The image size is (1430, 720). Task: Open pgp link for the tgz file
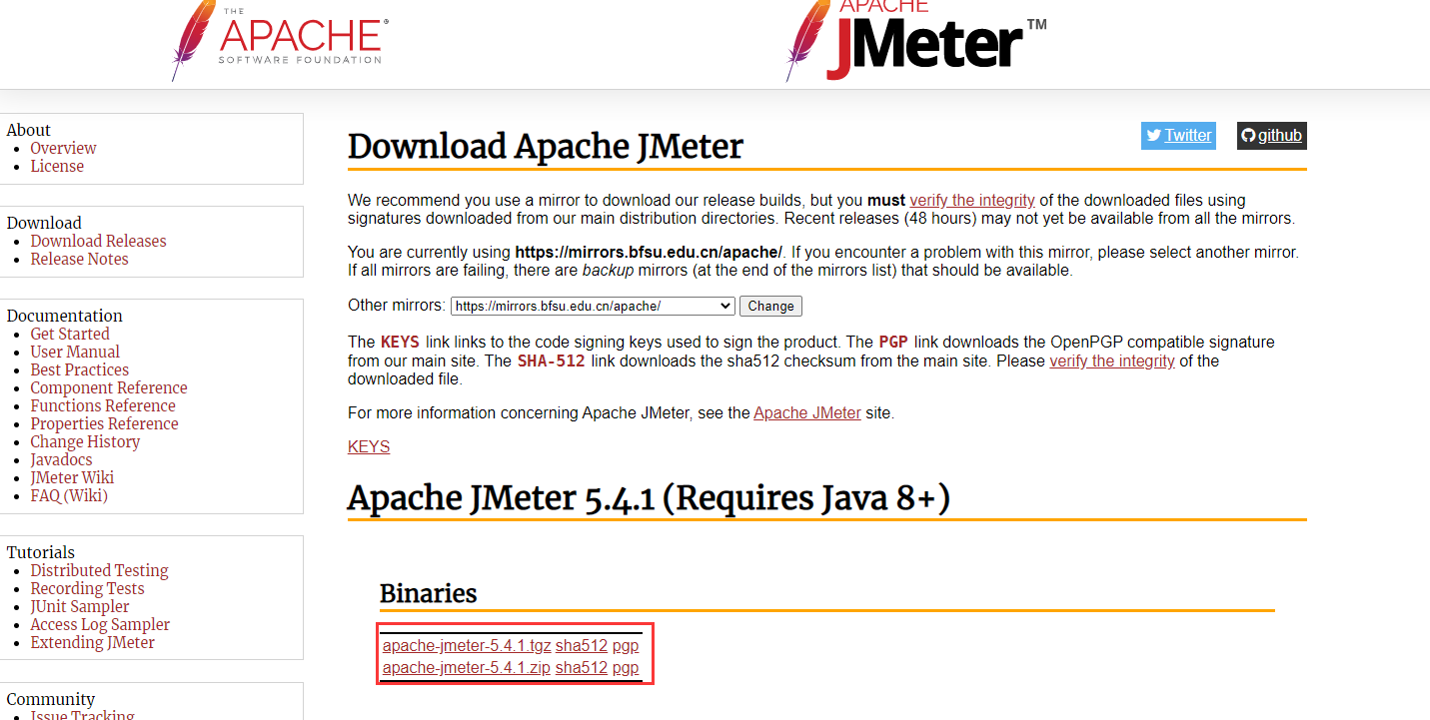point(626,645)
